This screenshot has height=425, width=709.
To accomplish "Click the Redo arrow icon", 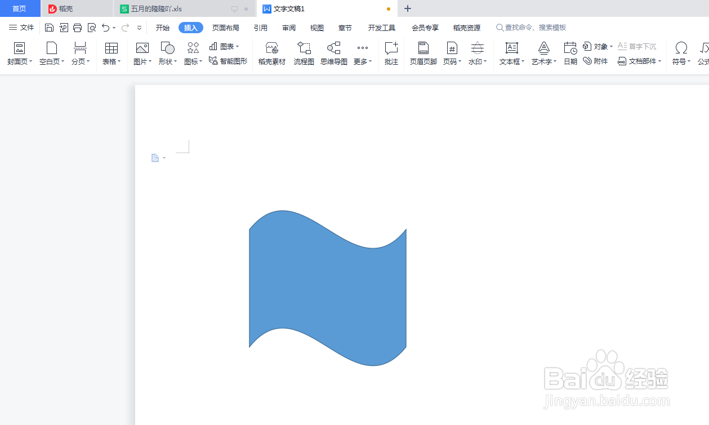I will (125, 28).
